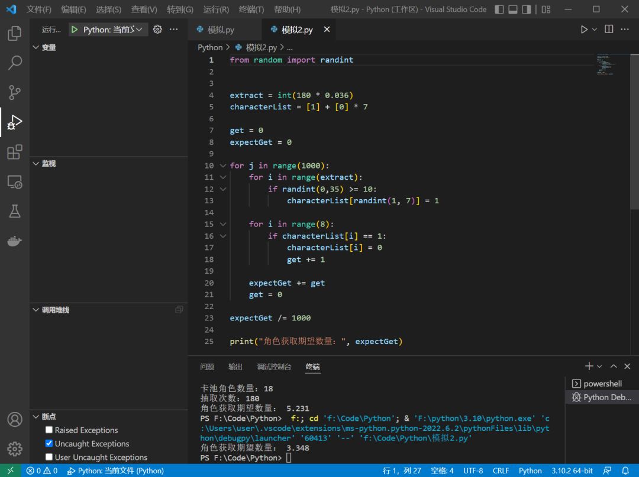Maximize the panel with up chevron
This screenshot has height=477, width=639.
614,366
